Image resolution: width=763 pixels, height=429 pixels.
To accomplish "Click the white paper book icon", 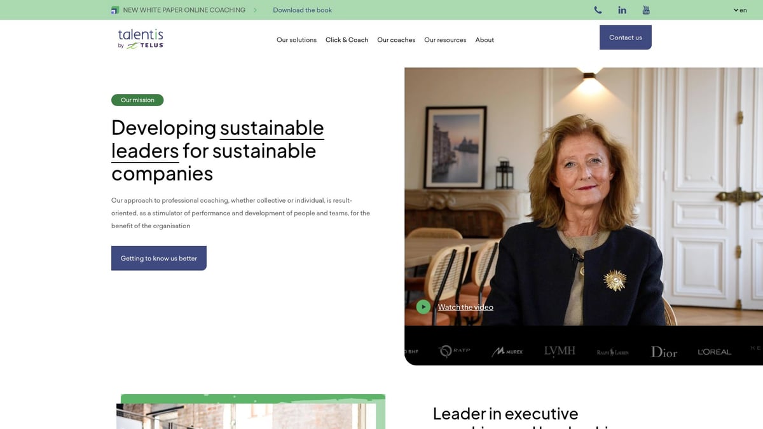I will click(114, 10).
